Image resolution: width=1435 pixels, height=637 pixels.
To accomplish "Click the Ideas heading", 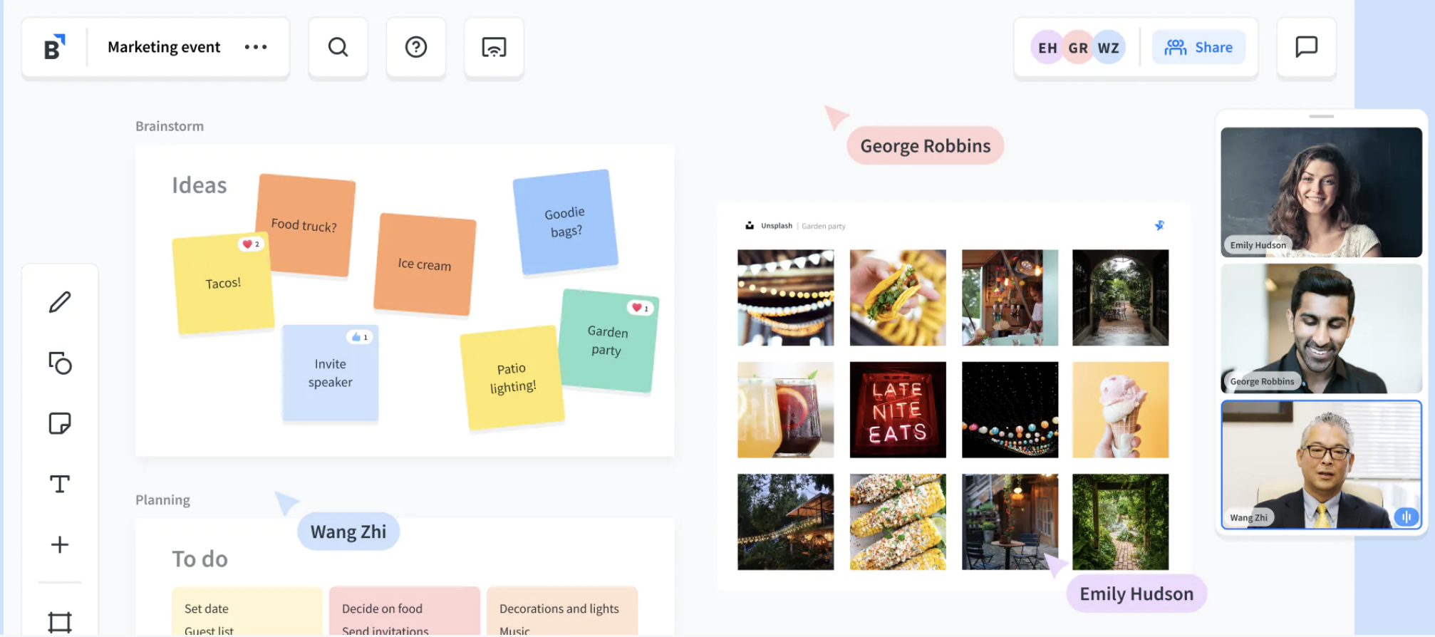I will click(x=200, y=185).
